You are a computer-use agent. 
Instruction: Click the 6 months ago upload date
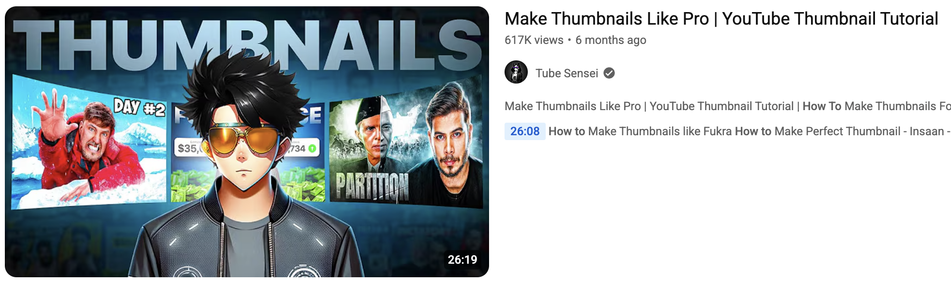coord(611,40)
